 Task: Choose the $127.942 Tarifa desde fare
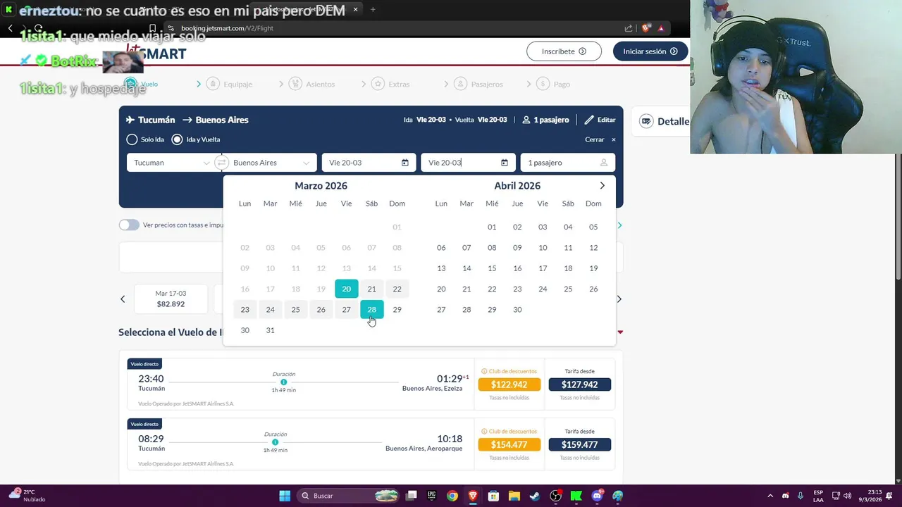coord(579,384)
